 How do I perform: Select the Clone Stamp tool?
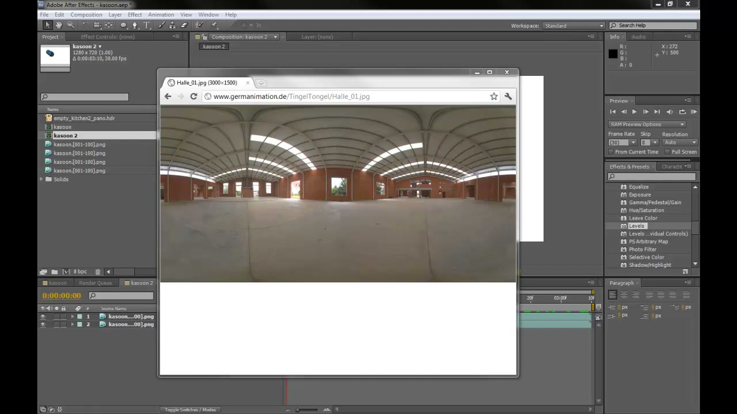pyautogui.click(x=173, y=25)
